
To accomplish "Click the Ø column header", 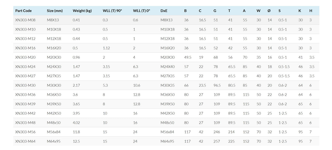I will (269, 11).
